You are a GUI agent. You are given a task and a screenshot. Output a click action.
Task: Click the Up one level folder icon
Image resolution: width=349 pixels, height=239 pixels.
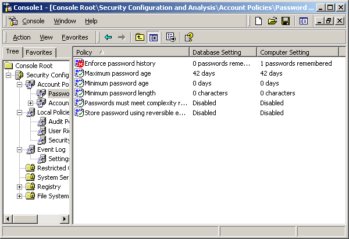(x=140, y=37)
